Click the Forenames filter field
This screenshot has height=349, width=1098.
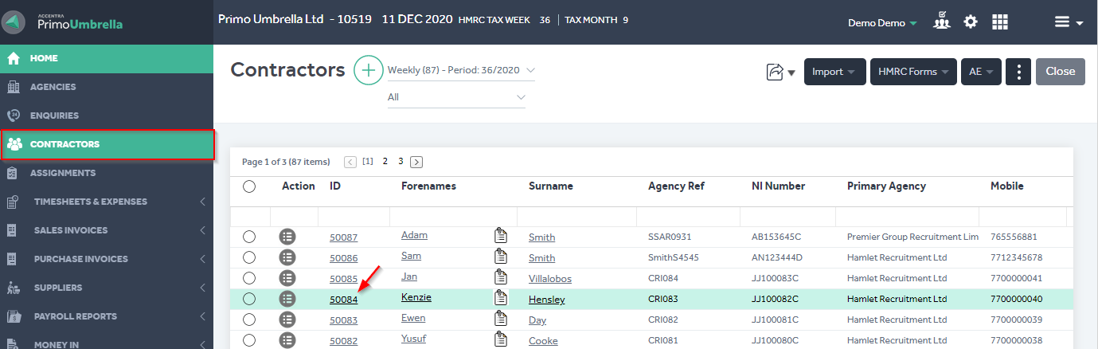(453, 217)
